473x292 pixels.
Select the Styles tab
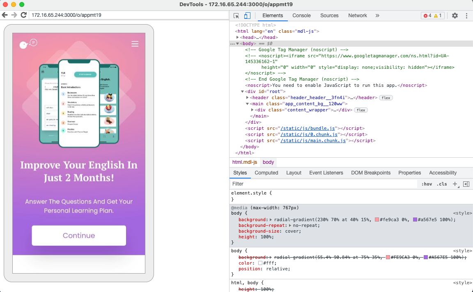[240, 173]
